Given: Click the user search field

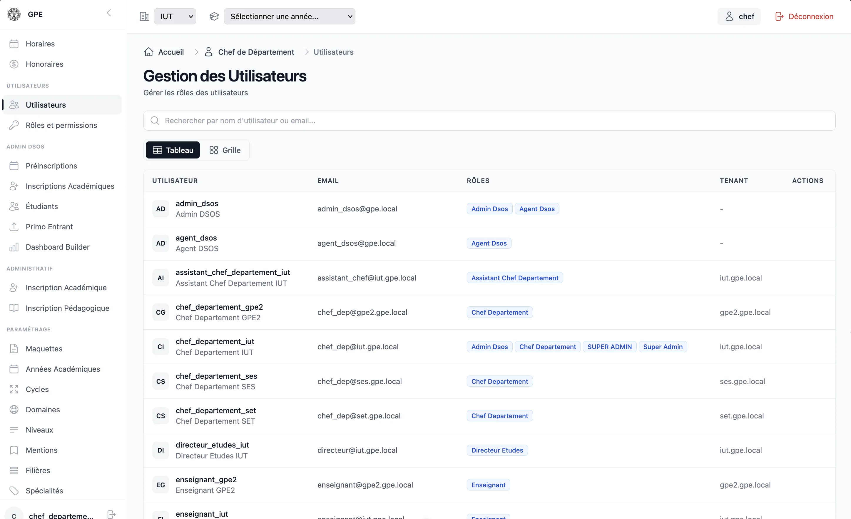Looking at the screenshot, I should [489, 121].
